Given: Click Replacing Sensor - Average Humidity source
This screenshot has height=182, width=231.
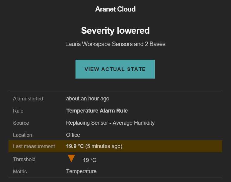Looking at the screenshot, I should pyautogui.click(x=110, y=123).
